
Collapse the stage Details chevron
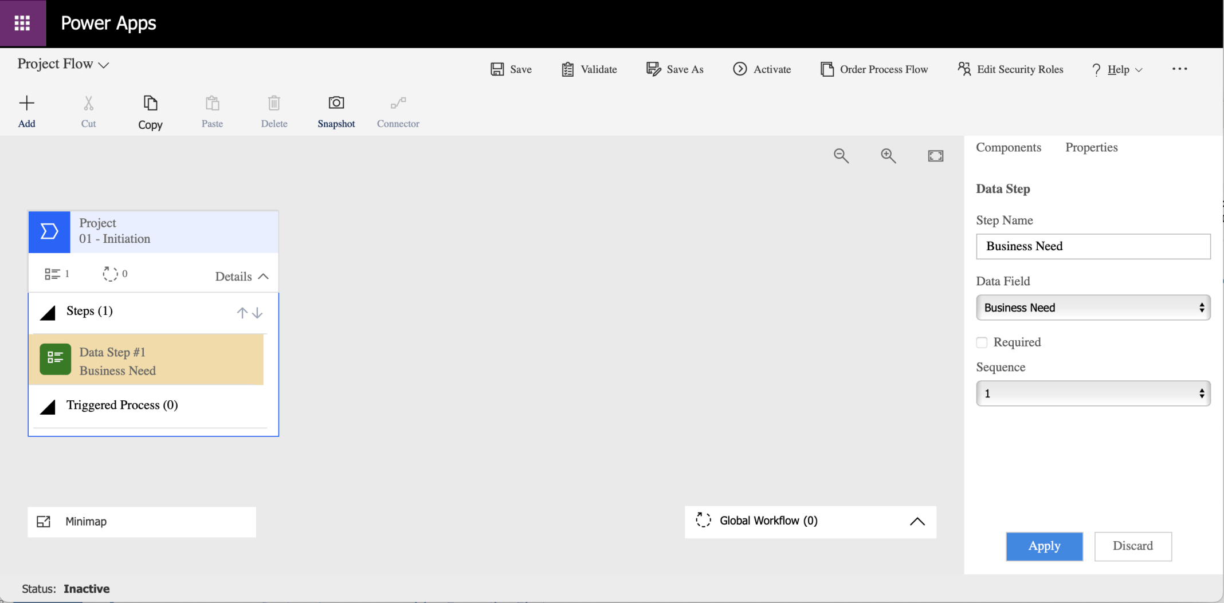[263, 277]
